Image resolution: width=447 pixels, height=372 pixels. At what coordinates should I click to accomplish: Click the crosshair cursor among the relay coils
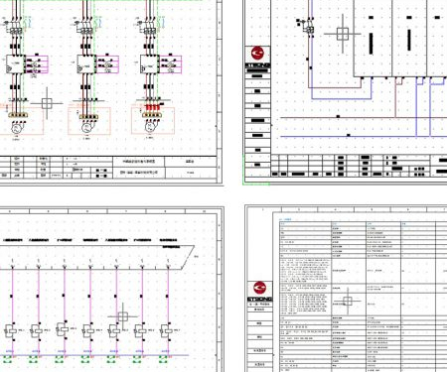point(123,316)
